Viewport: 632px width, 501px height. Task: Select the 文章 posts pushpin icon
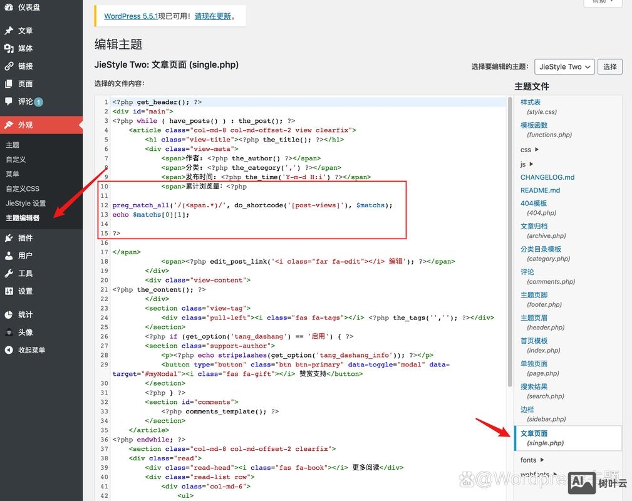pyautogui.click(x=9, y=30)
